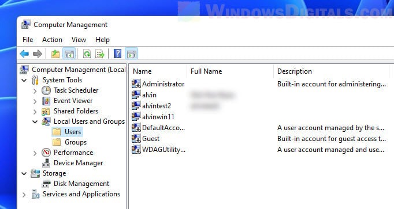This screenshot has height=209, width=394.
Task: Click the Administrator user account icon
Action: (136, 84)
